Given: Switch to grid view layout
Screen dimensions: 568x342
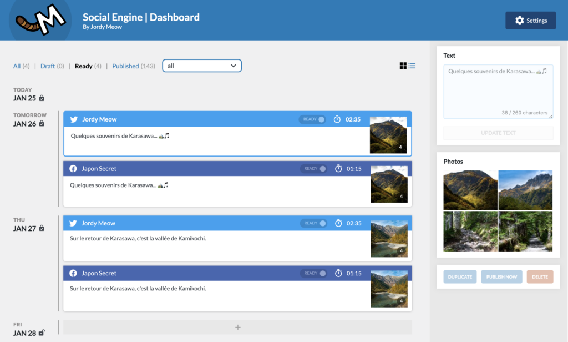Looking at the screenshot, I should (x=403, y=66).
